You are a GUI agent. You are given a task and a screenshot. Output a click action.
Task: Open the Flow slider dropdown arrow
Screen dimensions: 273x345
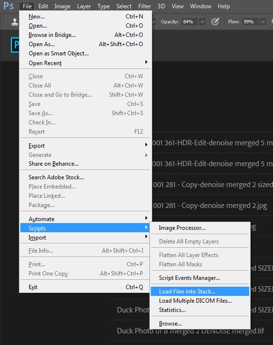coord(263,22)
